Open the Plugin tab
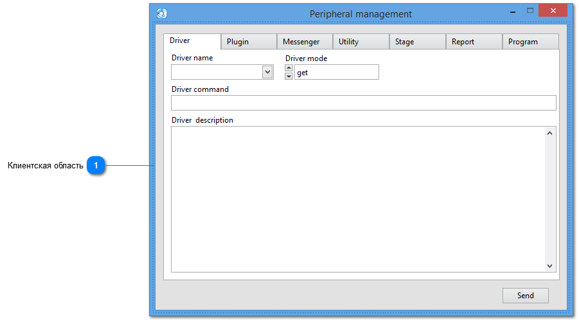 click(x=249, y=42)
